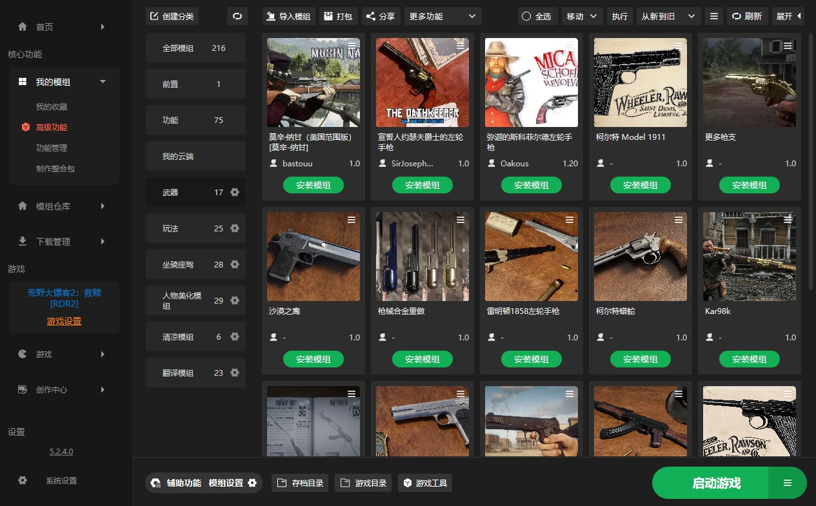
Task: Open the 游戏工具 cube icon button
Action: [406, 483]
